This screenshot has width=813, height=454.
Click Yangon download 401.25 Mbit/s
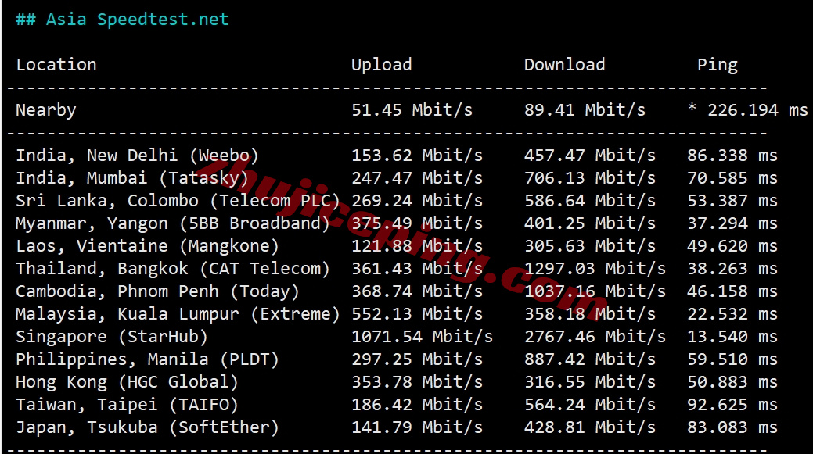tap(589, 223)
